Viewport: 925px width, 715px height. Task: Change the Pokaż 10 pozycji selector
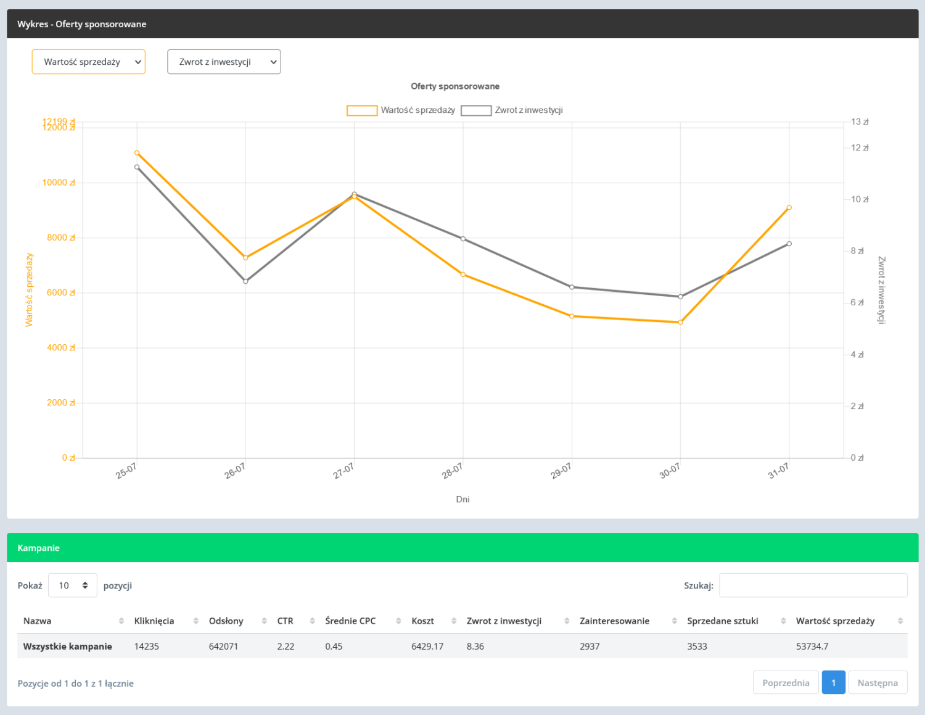point(73,585)
